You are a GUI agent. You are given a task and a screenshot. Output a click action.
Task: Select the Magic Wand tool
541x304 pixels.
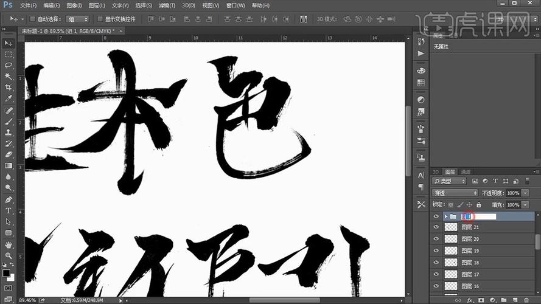pyautogui.click(x=9, y=77)
